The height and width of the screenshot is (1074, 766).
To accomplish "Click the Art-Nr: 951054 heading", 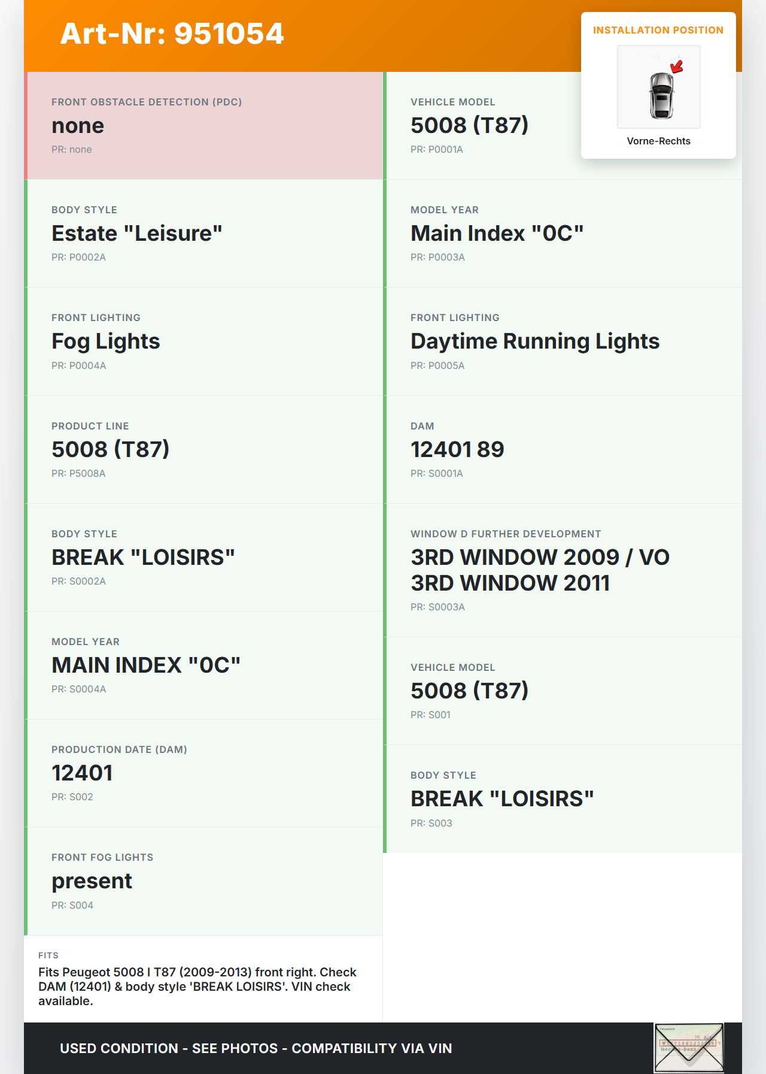I will (172, 34).
